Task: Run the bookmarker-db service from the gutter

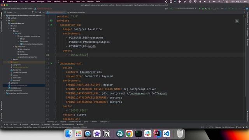Action: pos(51,25)
